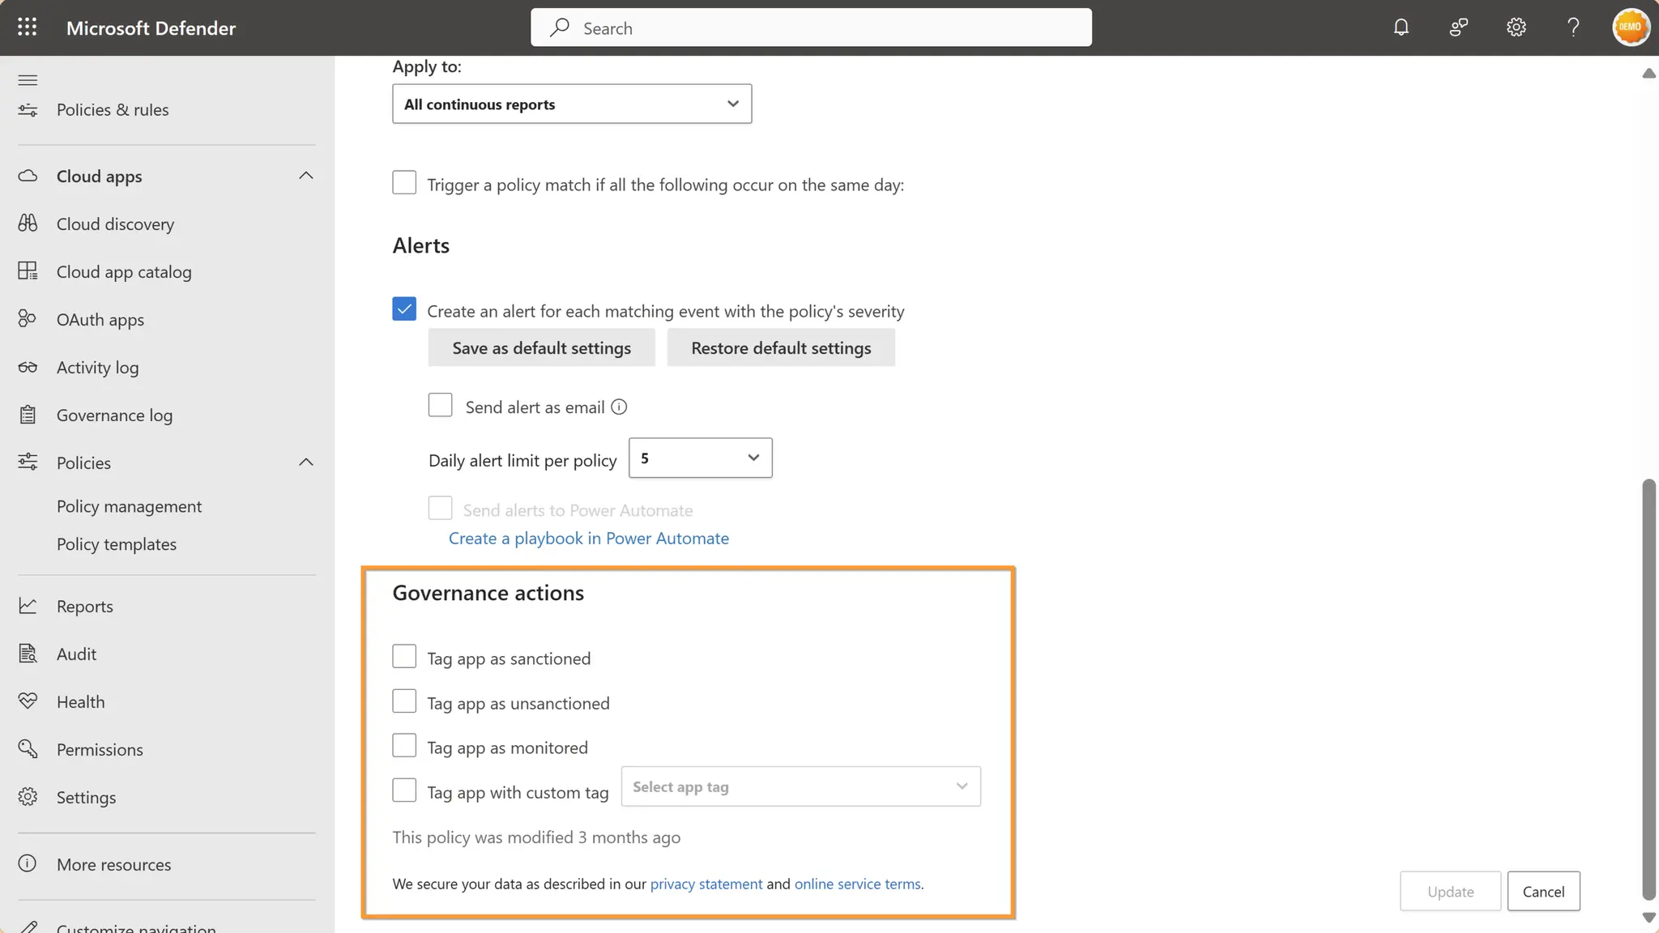The width and height of the screenshot is (1659, 933).
Task: Open the top bar settings gear
Action: pyautogui.click(x=1516, y=28)
